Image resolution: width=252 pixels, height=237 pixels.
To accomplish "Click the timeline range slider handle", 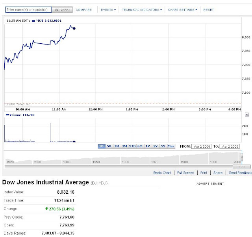I will [x=242, y=157].
